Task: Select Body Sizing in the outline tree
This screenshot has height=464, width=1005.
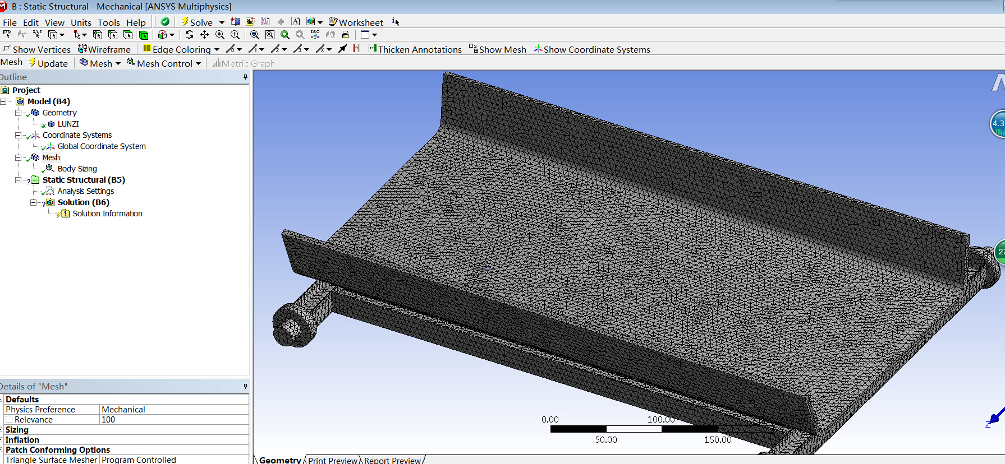Action: 77,169
